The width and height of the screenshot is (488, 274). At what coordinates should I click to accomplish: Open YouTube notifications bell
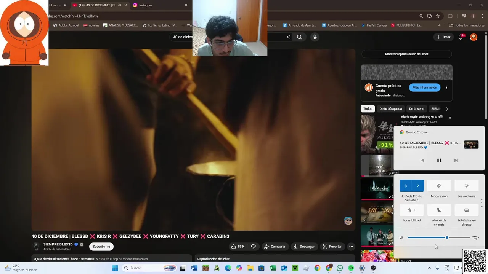(461, 37)
